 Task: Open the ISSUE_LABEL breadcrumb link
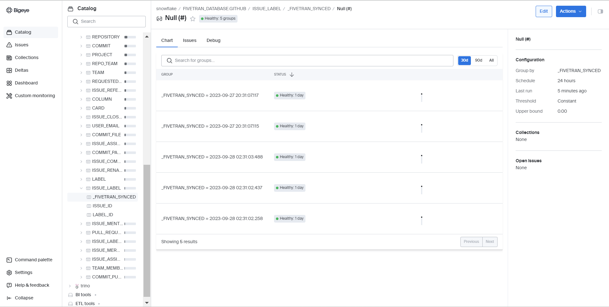pyautogui.click(x=267, y=9)
